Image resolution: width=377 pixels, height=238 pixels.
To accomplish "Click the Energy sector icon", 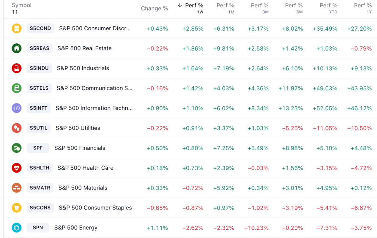I will (17, 228).
